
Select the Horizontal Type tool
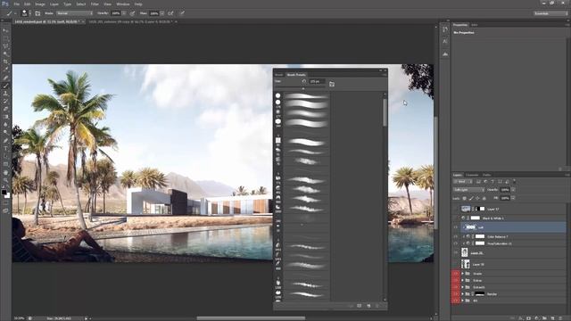(5, 149)
